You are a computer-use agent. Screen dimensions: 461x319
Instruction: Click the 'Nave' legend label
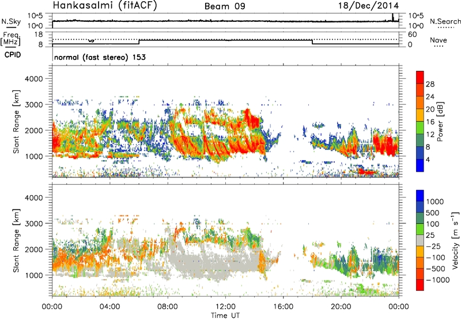pos(439,40)
